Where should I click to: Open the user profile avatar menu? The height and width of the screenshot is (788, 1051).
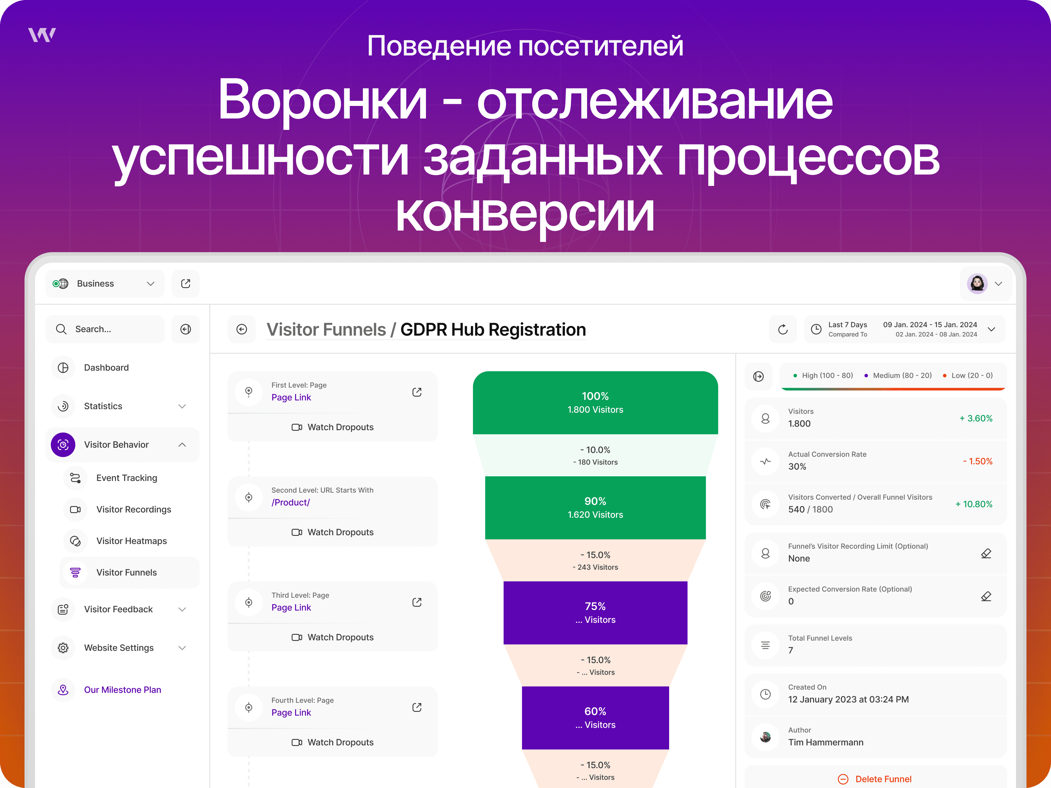pos(985,284)
